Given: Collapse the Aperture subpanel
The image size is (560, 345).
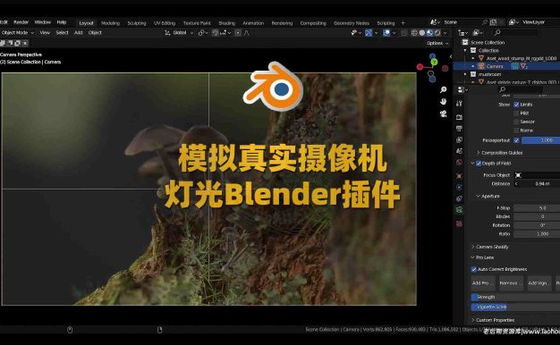Looking at the screenshot, I should tap(488, 197).
